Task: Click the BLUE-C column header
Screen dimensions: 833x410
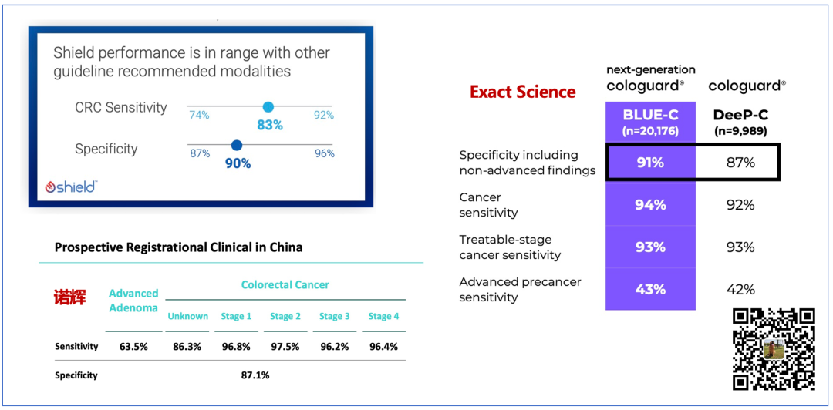Action: [650, 122]
